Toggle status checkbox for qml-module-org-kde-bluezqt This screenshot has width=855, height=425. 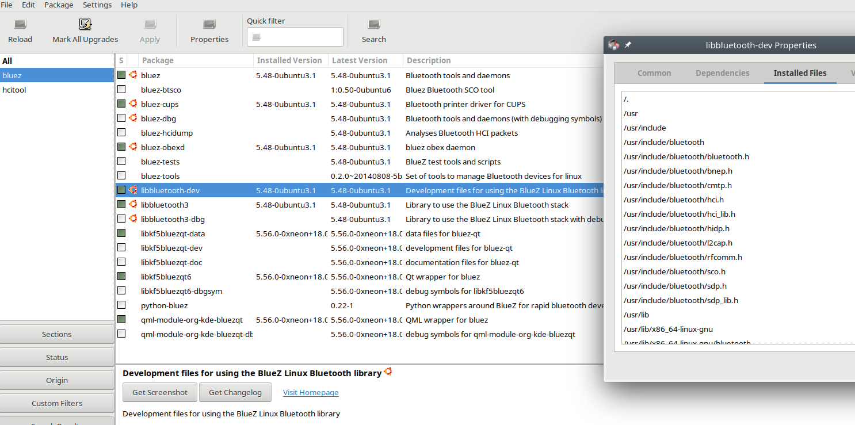pyautogui.click(x=121, y=319)
